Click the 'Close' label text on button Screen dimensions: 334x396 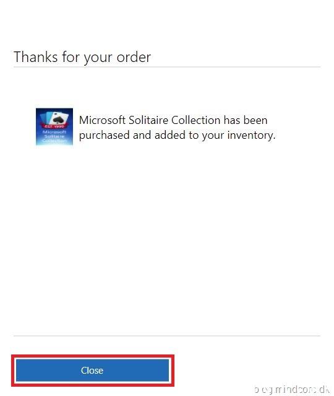(92, 370)
